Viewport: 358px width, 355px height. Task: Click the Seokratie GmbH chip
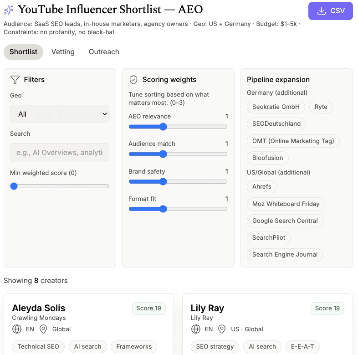276,107
